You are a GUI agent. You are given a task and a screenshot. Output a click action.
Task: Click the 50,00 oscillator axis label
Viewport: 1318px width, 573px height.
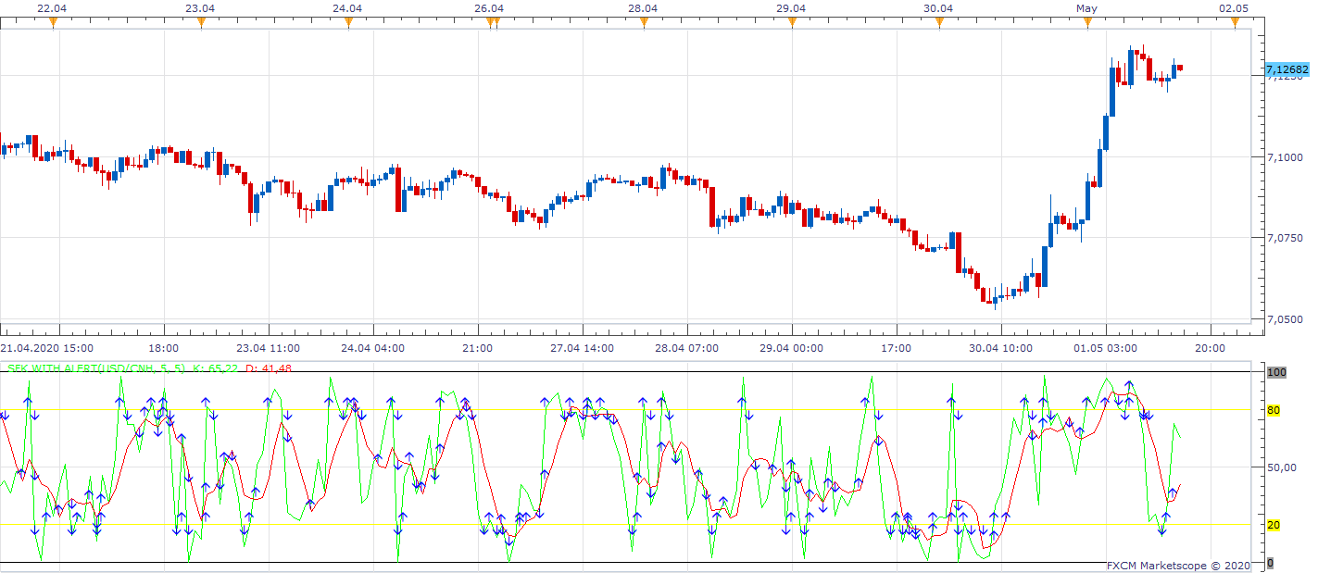[1281, 467]
